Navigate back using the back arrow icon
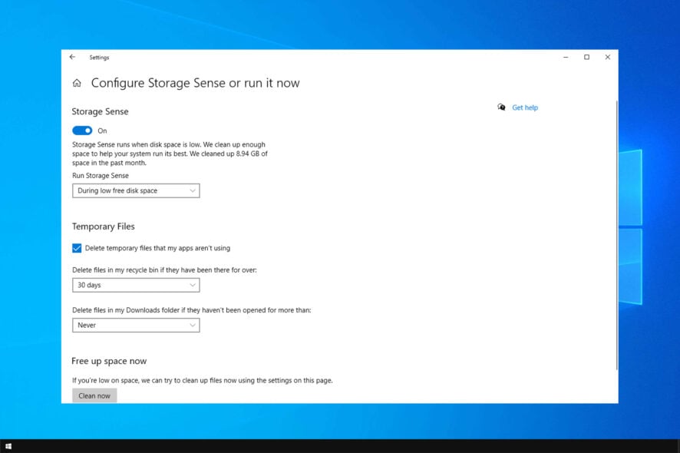Screen dimensions: 680x453 click(73, 57)
